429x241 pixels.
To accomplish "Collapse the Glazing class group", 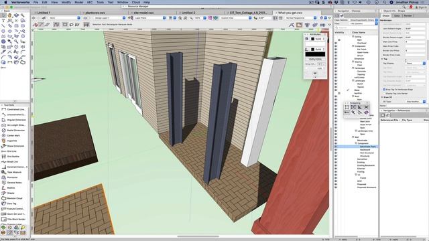I will (353, 62).
